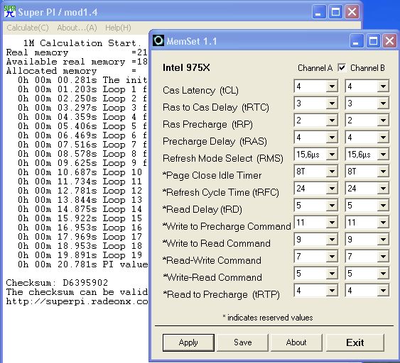
Task: Open Calculate(C) menu in Super PI
Action: pyautogui.click(x=28, y=28)
